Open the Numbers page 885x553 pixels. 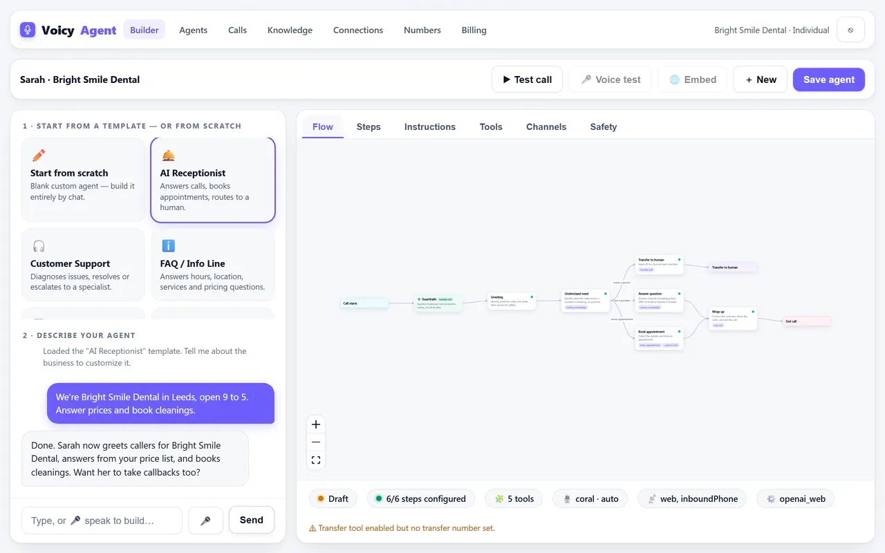[x=422, y=30]
